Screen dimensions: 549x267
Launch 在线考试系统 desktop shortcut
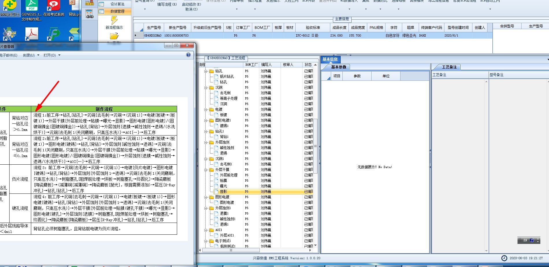click(54, 8)
